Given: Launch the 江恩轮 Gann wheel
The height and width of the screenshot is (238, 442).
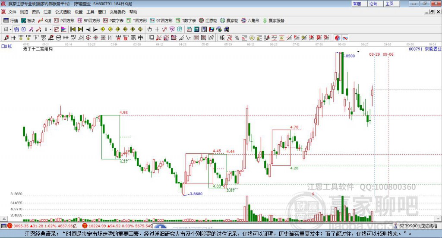Looking at the screenshot, I should pos(208,21).
